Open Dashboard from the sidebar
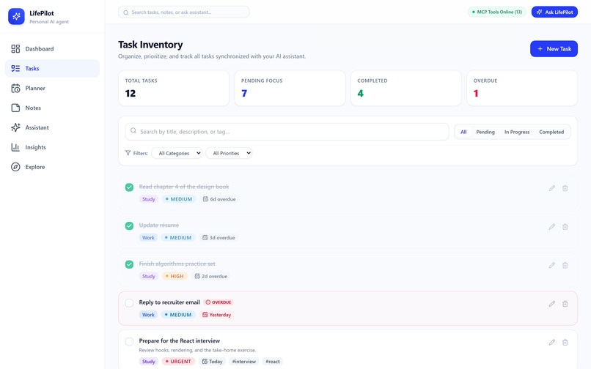591x369 pixels. tap(52, 48)
